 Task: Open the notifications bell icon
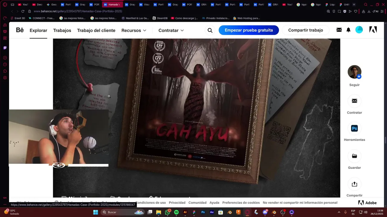pyautogui.click(x=348, y=30)
